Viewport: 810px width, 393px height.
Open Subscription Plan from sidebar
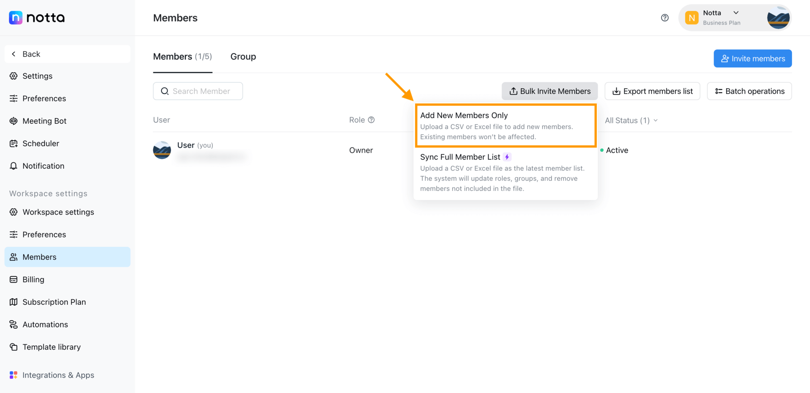(x=67, y=302)
